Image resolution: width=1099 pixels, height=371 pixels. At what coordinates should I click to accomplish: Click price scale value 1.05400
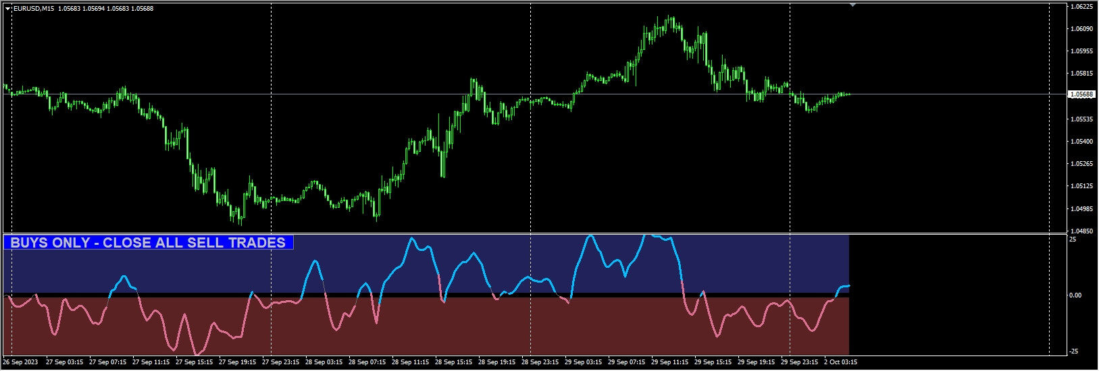[1081, 142]
